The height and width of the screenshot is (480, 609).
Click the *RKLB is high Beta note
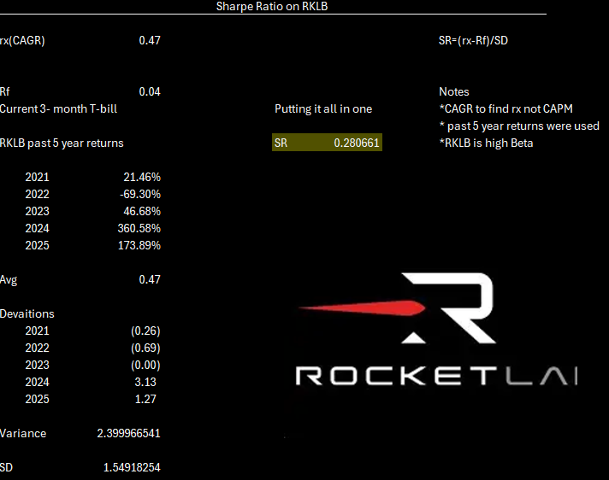(x=486, y=143)
